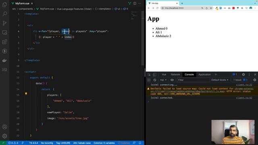The height and width of the screenshot is (145, 258).
Task: Open the Chrome extensions puzzle icon
Action: 242,8
